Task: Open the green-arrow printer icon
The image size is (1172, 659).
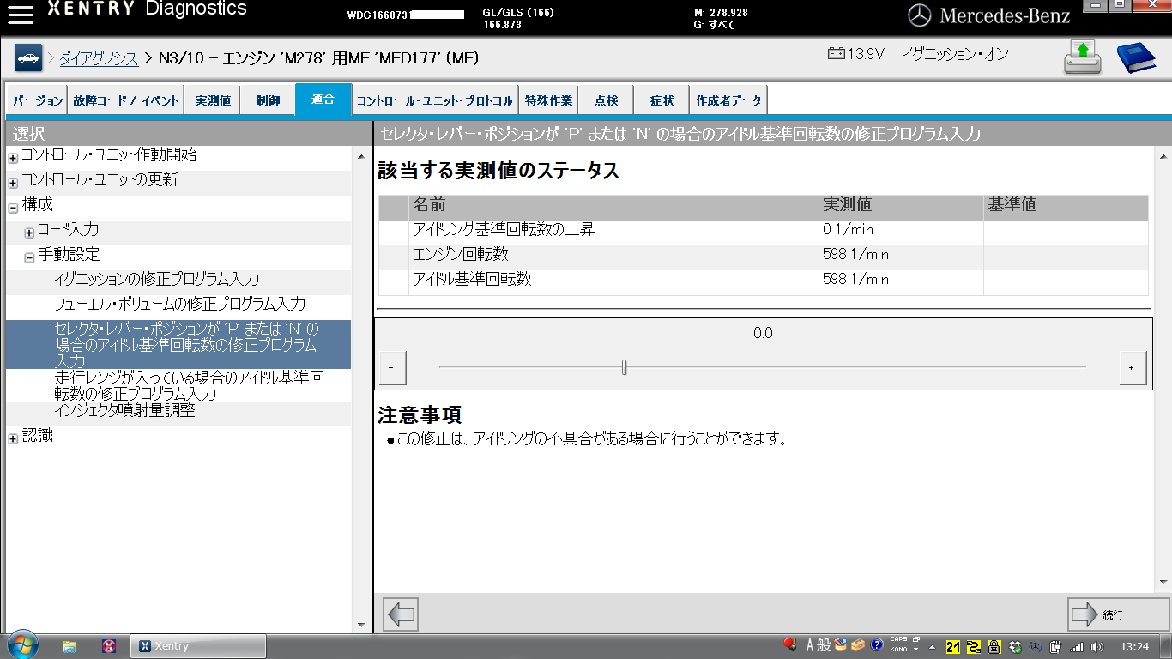Action: pos(1082,57)
